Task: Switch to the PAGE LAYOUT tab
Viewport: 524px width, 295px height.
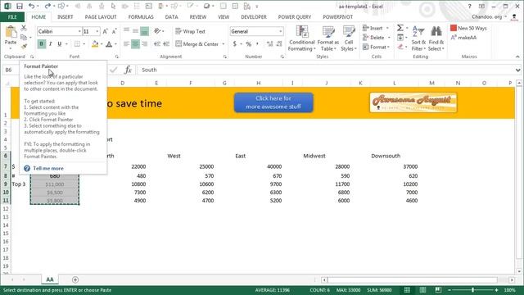Action: 101,16
